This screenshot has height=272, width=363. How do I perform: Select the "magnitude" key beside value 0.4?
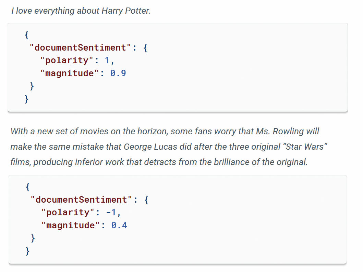(71, 226)
